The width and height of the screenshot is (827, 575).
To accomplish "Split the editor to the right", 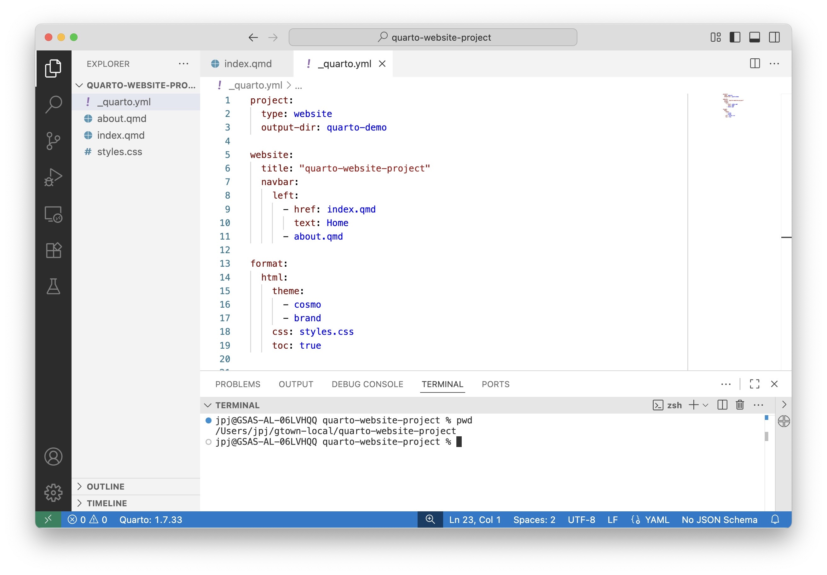I will click(x=755, y=63).
